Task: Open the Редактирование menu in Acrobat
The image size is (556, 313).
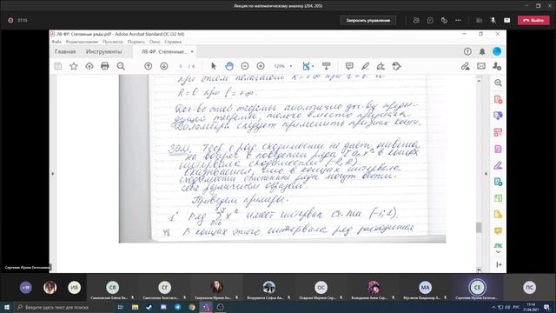Action: 82,42
